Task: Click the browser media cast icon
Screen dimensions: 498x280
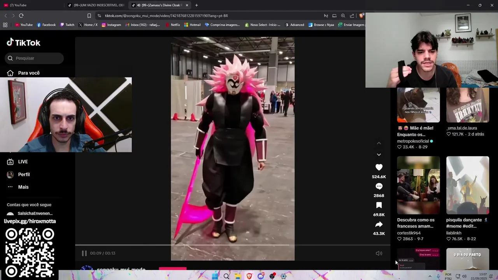Action: click(334, 16)
